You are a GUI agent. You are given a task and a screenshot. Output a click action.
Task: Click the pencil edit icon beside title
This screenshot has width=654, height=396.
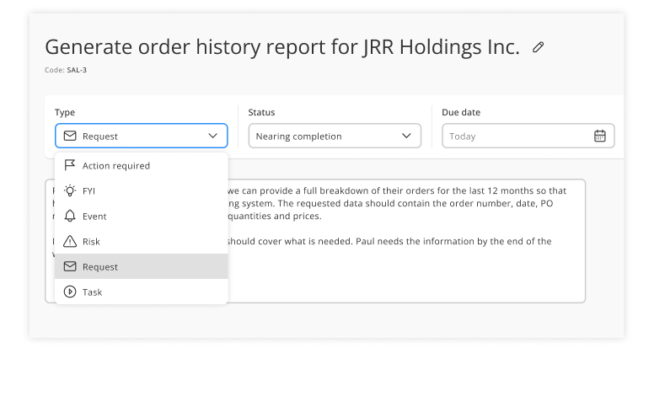[538, 47]
